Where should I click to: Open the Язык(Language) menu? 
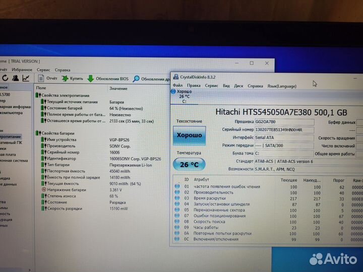[x=282, y=86]
